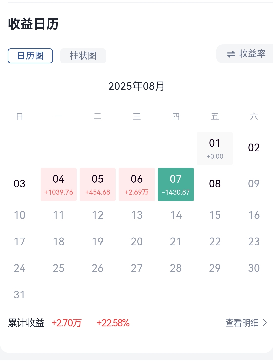Switch to the 柱状图 bar chart tab
The height and width of the screenshot is (362, 273).
click(83, 56)
